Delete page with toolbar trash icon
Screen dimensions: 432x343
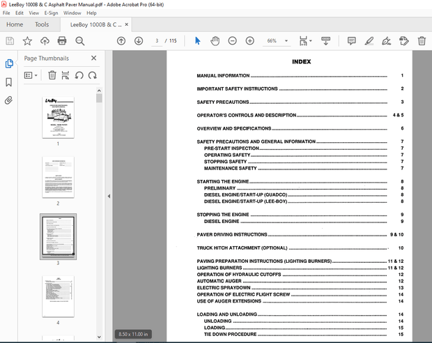pyautogui.click(x=422, y=41)
